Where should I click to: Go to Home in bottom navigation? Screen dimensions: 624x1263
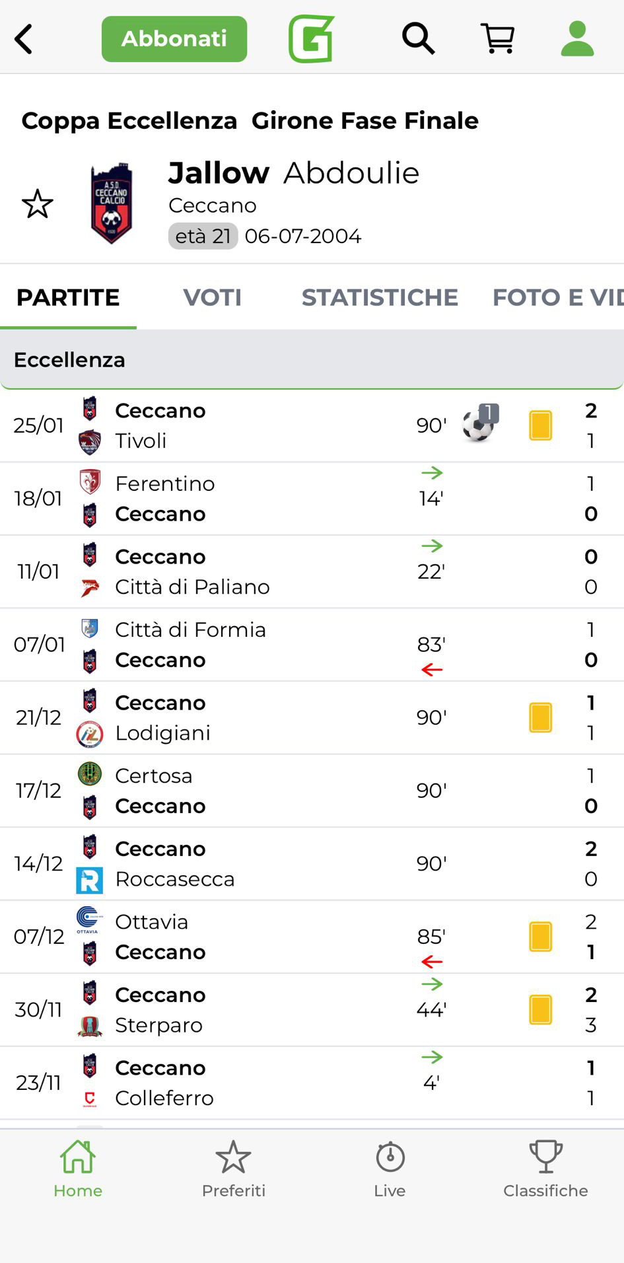78,1169
